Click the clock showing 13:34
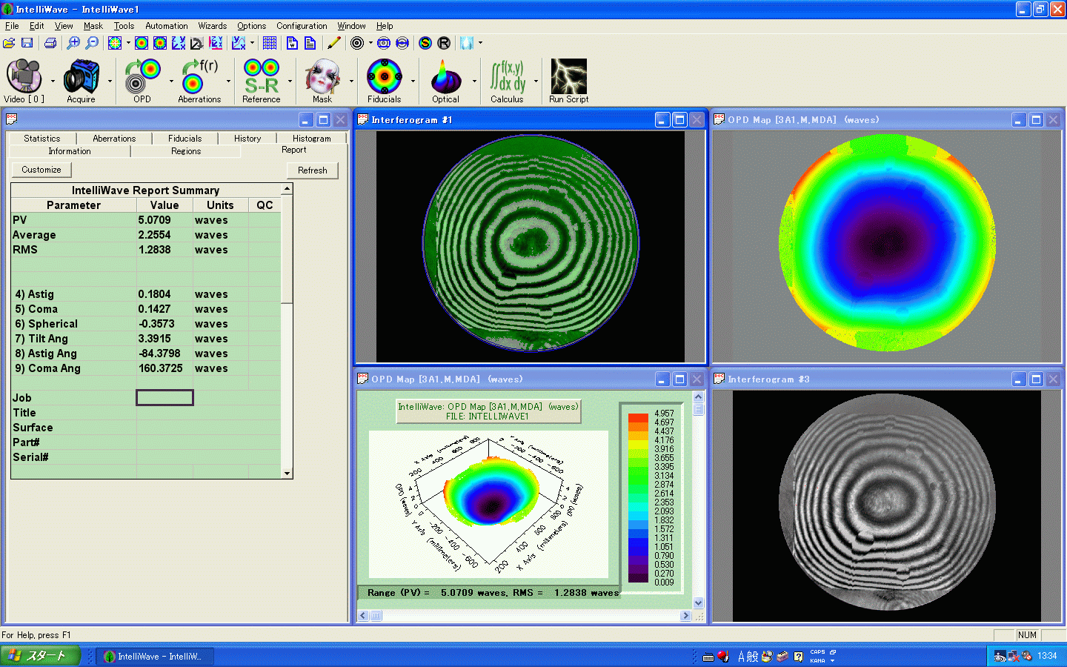The height and width of the screenshot is (667, 1067). (1047, 656)
